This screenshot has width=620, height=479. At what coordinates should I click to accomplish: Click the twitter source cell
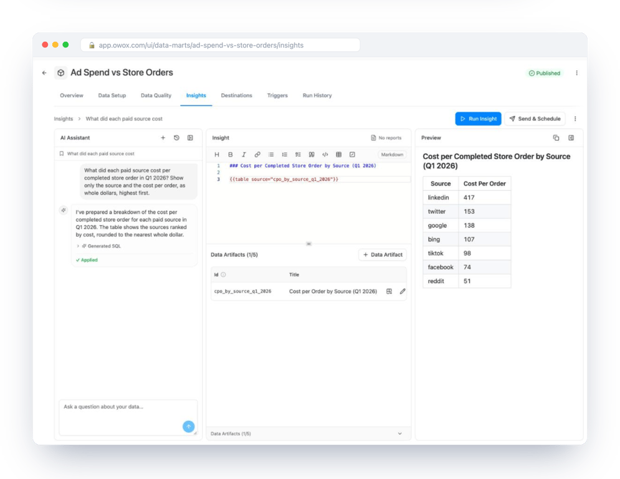pyautogui.click(x=441, y=211)
